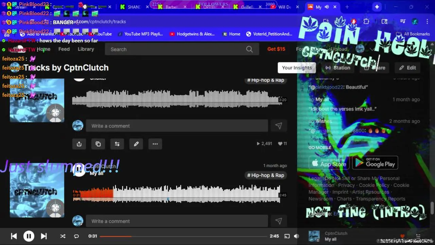Click the first track's Hip-hop & Rap tag

tap(266, 80)
